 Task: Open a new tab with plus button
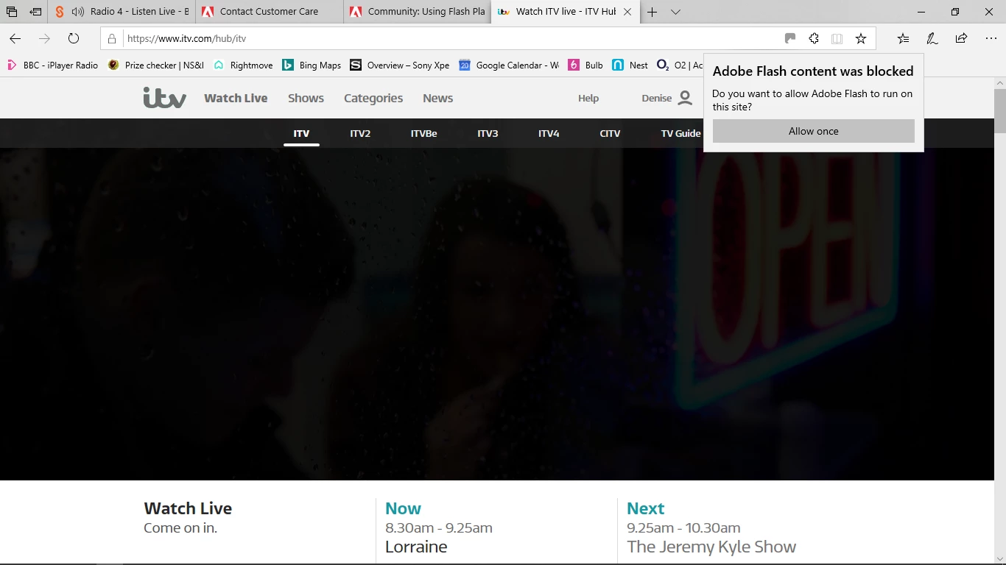point(652,12)
